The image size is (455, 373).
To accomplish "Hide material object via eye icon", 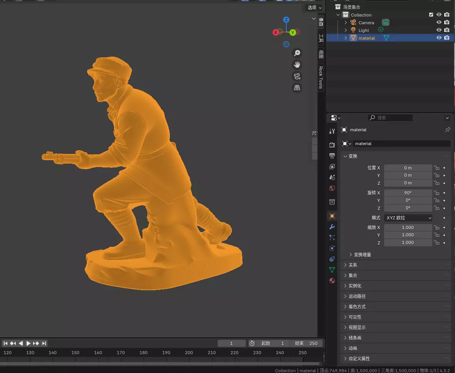I will (x=439, y=38).
